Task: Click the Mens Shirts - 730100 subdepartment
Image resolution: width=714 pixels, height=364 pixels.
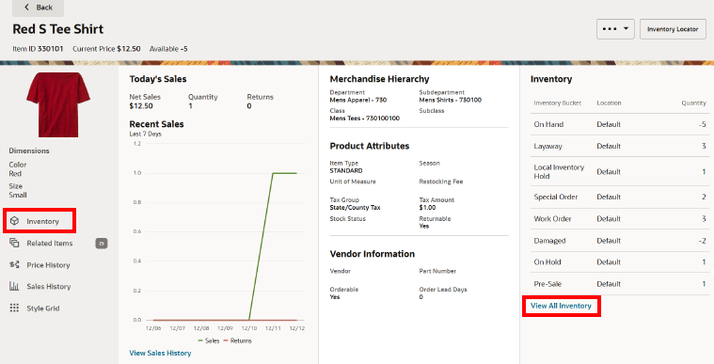Action: pos(450,100)
